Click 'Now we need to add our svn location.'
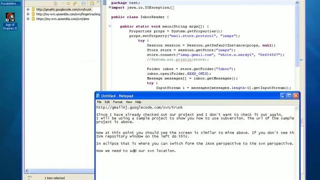 [136, 150]
